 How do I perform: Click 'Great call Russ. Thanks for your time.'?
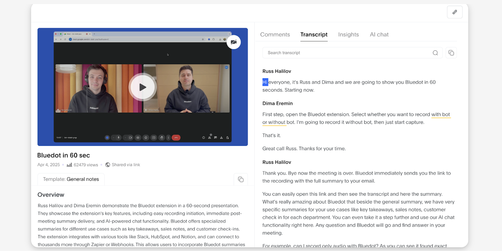[304, 149]
